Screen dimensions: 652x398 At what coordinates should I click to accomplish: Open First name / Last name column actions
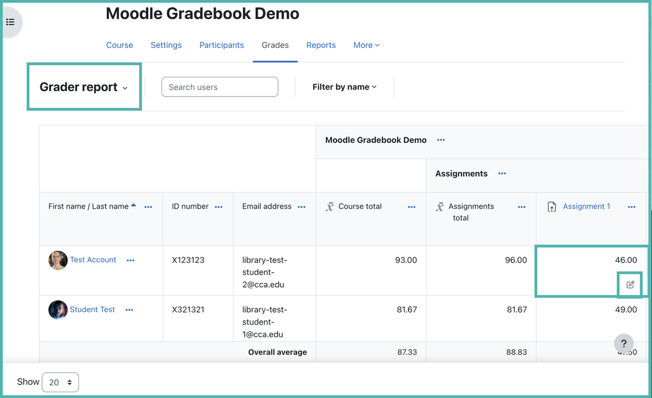tap(148, 207)
